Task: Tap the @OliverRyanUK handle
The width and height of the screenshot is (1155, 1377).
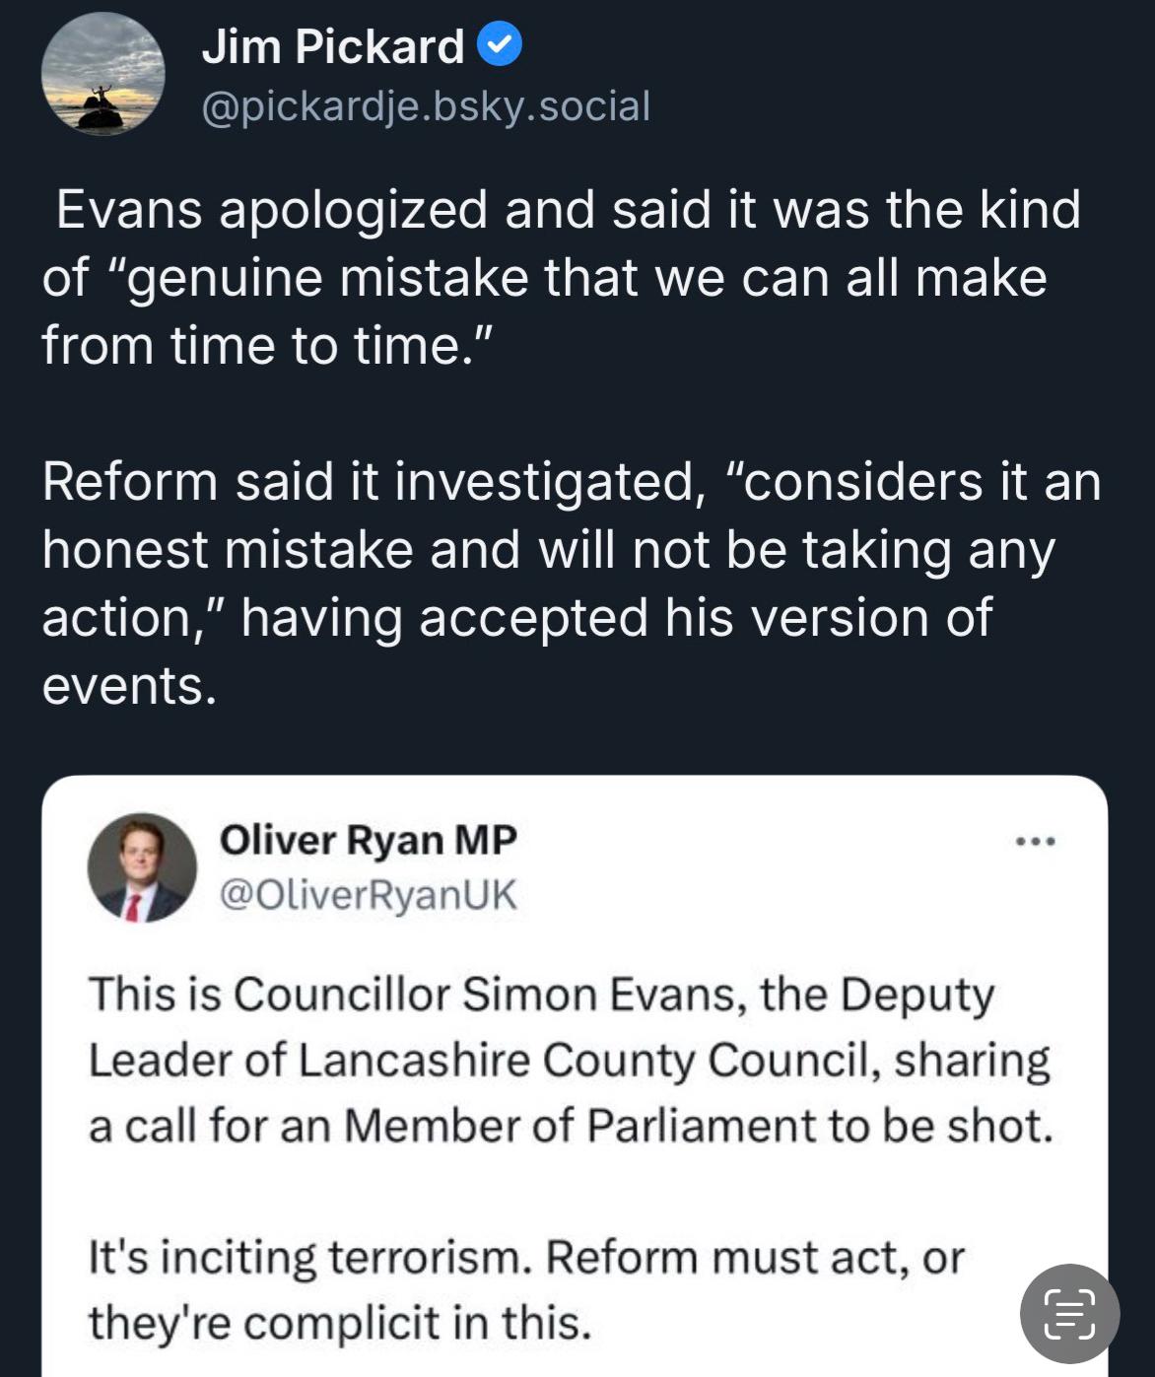Action: coord(368,894)
